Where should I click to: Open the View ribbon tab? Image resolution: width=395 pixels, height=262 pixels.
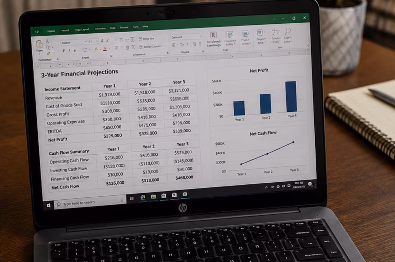(x=135, y=27)
